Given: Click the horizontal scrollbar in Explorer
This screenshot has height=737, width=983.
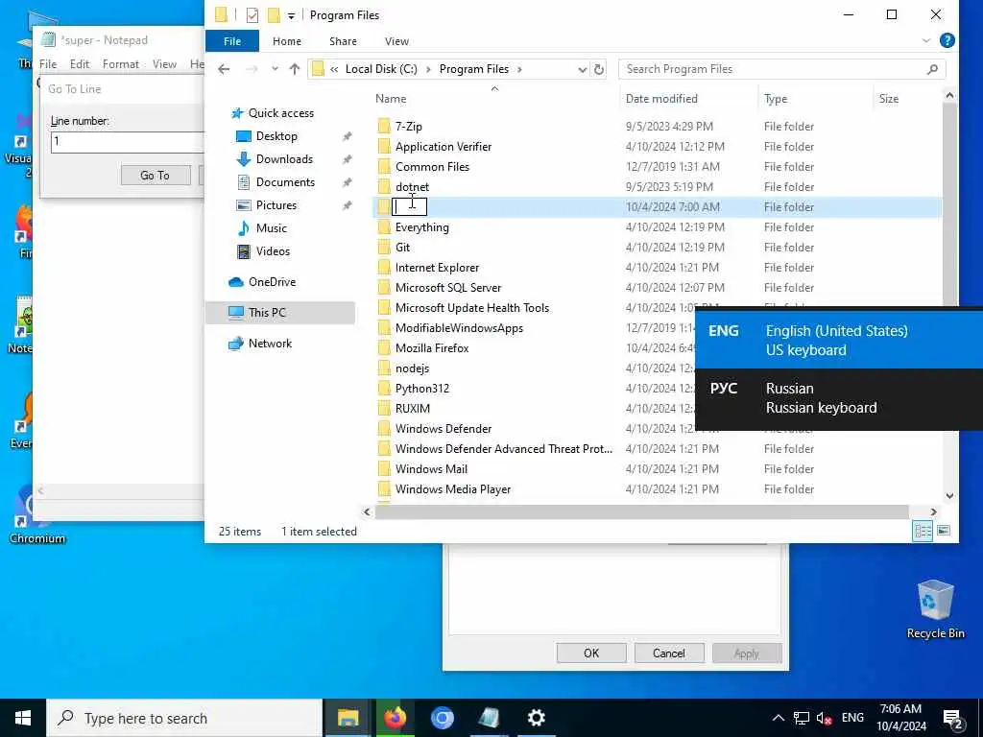Looking at the screenshot, I should pos(641,512).
